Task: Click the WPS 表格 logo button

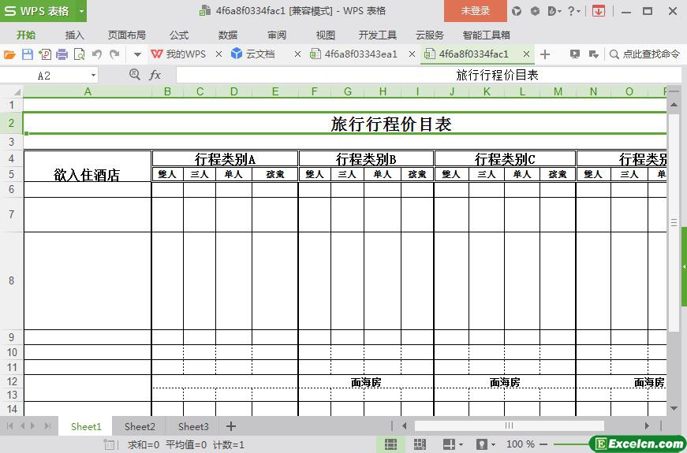Action: tap(38, 11)
